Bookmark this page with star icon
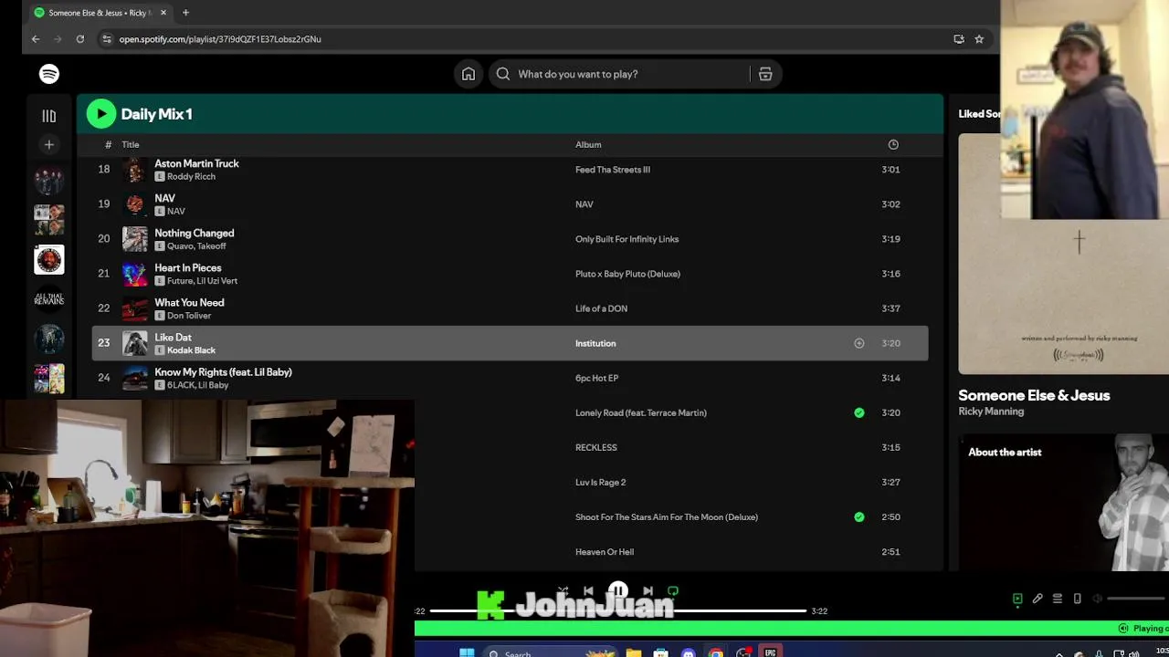Viewport: 1169px width, 657px height. [x=979, y=39]
